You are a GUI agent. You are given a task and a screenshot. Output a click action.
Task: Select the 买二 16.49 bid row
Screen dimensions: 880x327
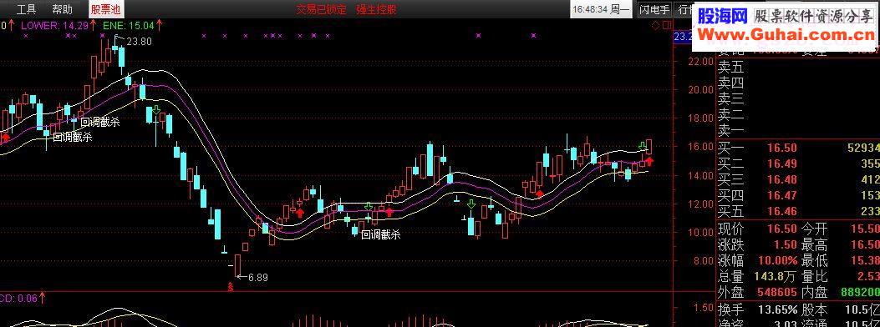coord(799,163)
